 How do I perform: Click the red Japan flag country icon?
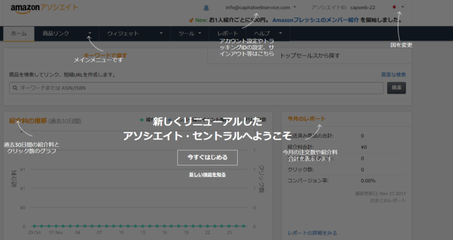pyautogui.click(x=394, y=7)
